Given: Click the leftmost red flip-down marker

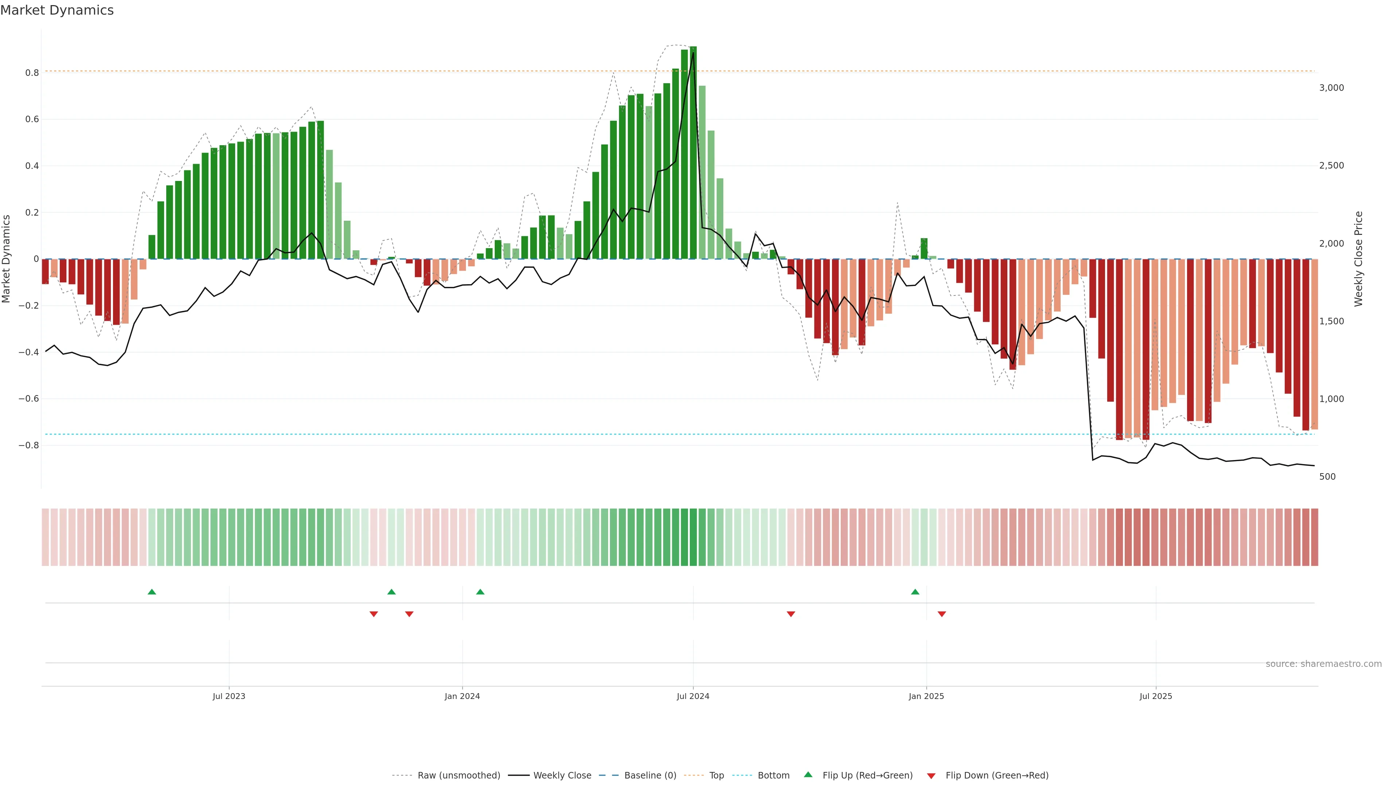Looking at the screenshot, I should point(373,614).
